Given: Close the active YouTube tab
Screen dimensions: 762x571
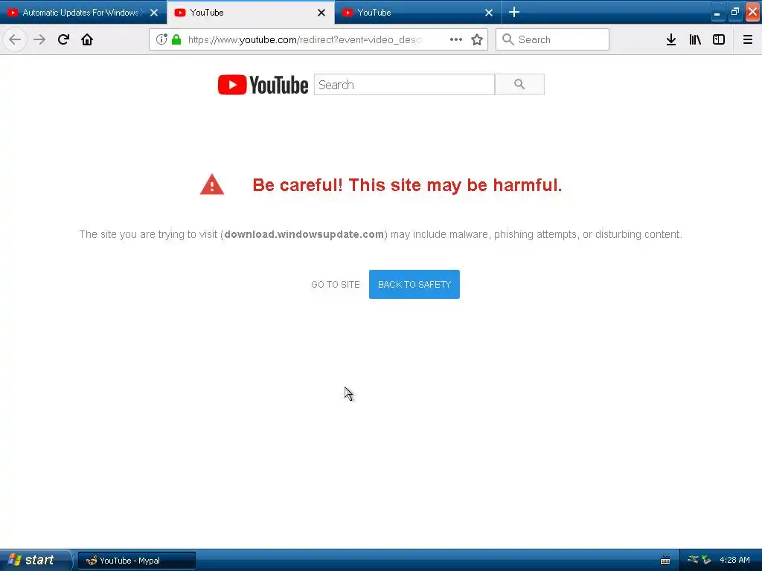Looking at the screenshot, I should pos(321,13).
